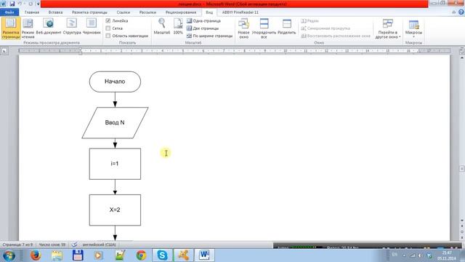Open the Рецензирование tab
465x262 pixels.
click(x=181, y=12)
